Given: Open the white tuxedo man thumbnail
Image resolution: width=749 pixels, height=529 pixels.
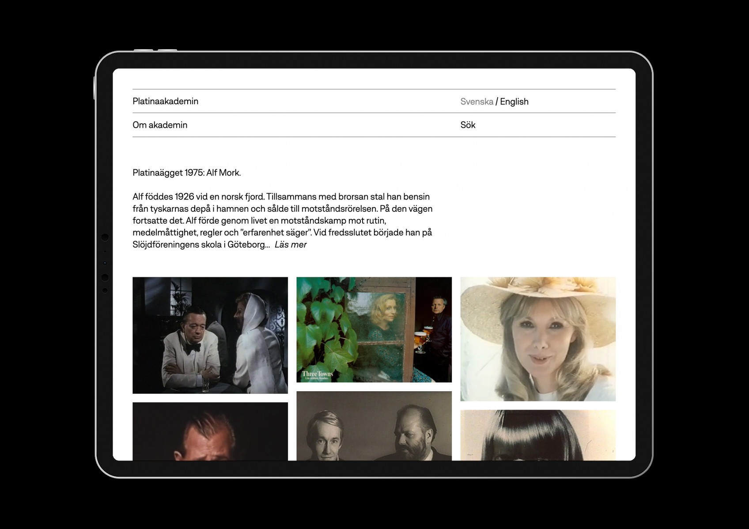Looking at the screenshot, I should 210,335.
